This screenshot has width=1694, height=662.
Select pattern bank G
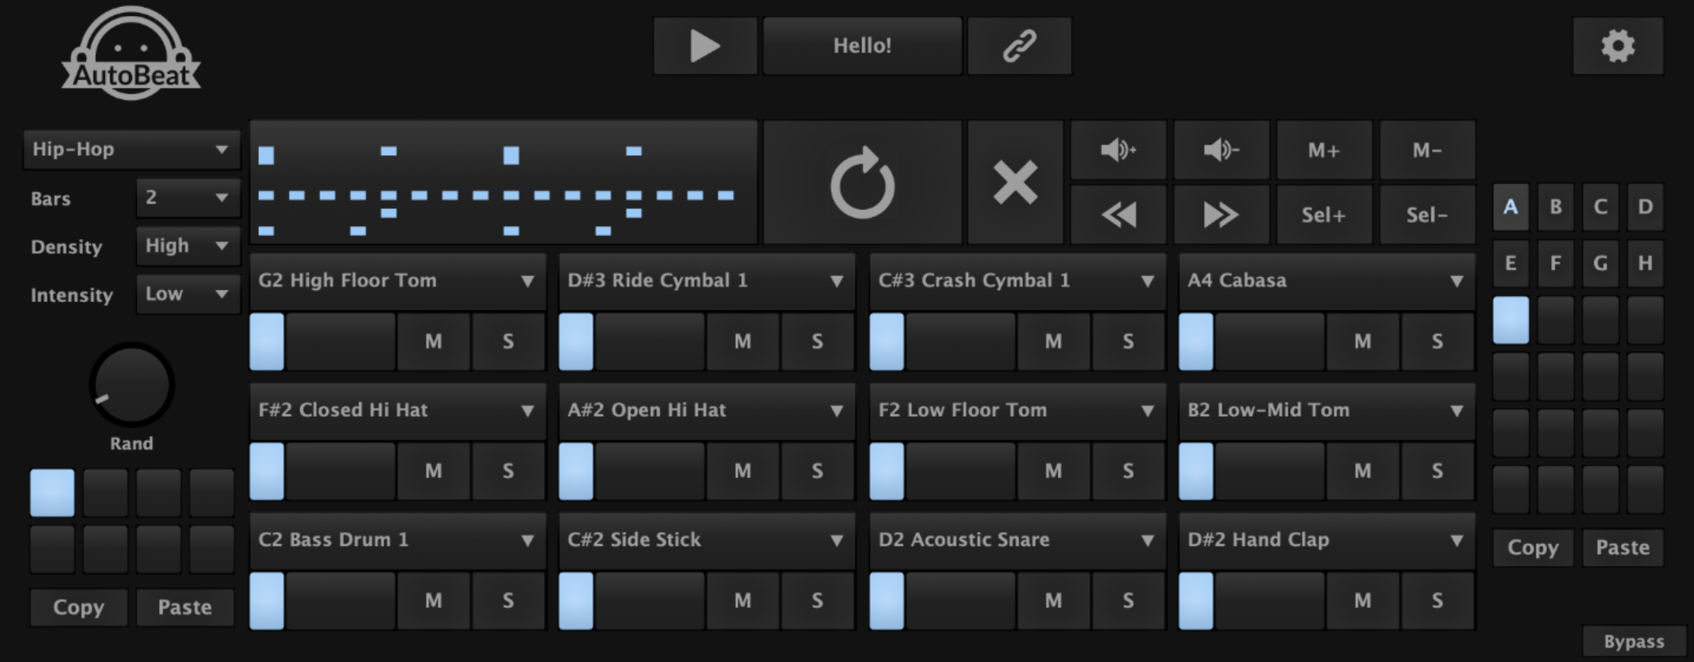[1600, 263]
